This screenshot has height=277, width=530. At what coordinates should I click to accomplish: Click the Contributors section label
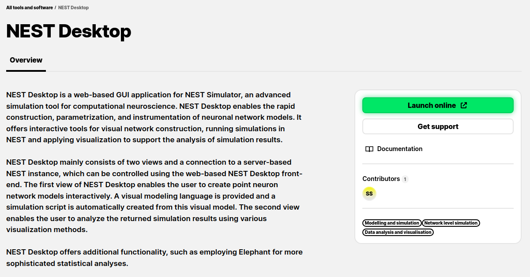coord(381,179)
